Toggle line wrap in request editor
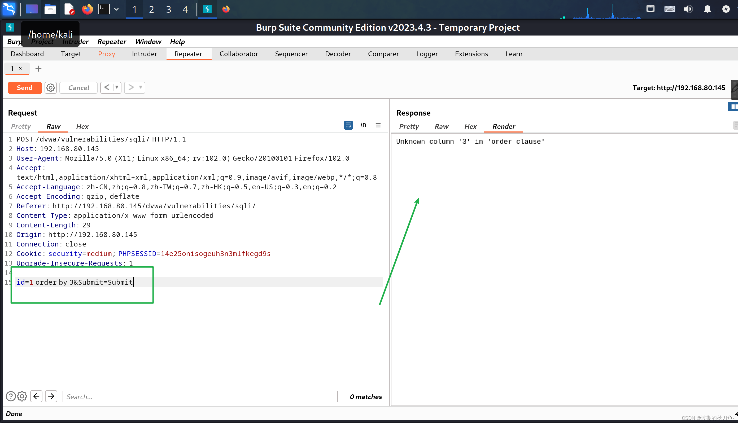 tap(348, 125)
